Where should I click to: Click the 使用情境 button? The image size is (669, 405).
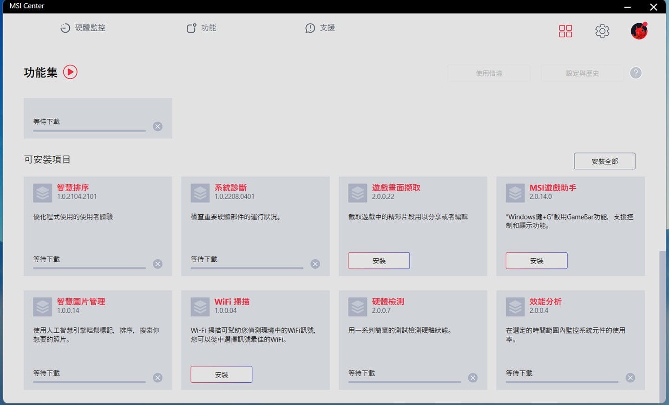[x=489, y=73]
